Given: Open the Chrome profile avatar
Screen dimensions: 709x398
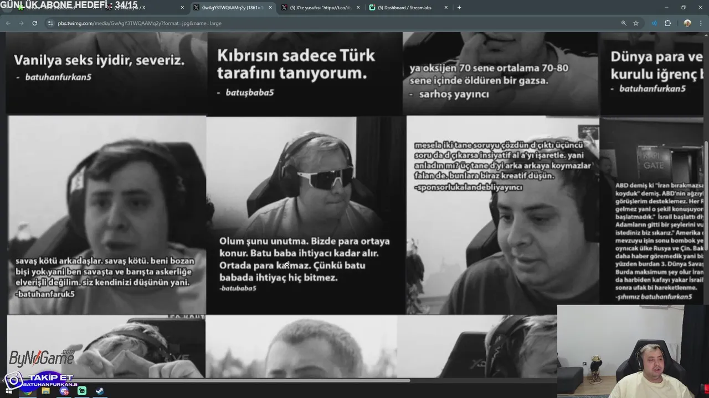Looking at the screenshot, I should (687, 23).
